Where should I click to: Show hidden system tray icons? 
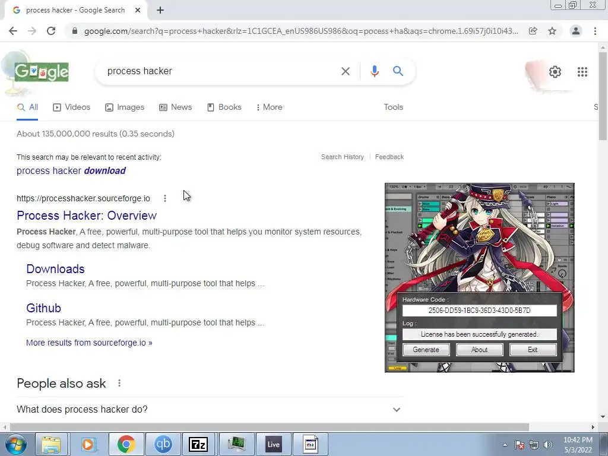[x=505, y=445]
